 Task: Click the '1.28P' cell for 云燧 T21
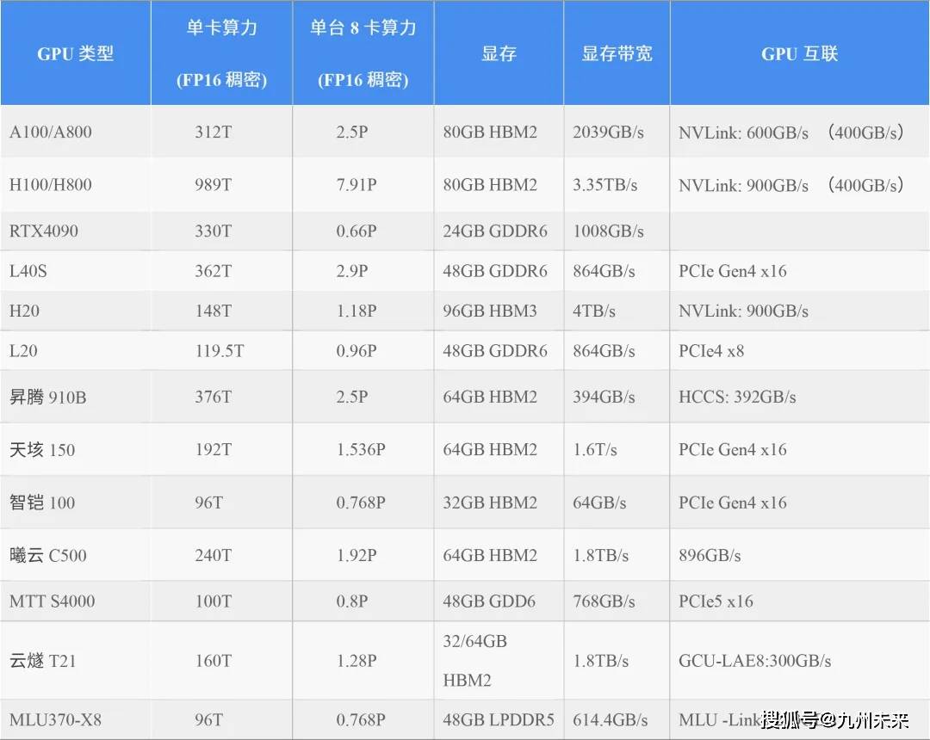click(356, 660)
